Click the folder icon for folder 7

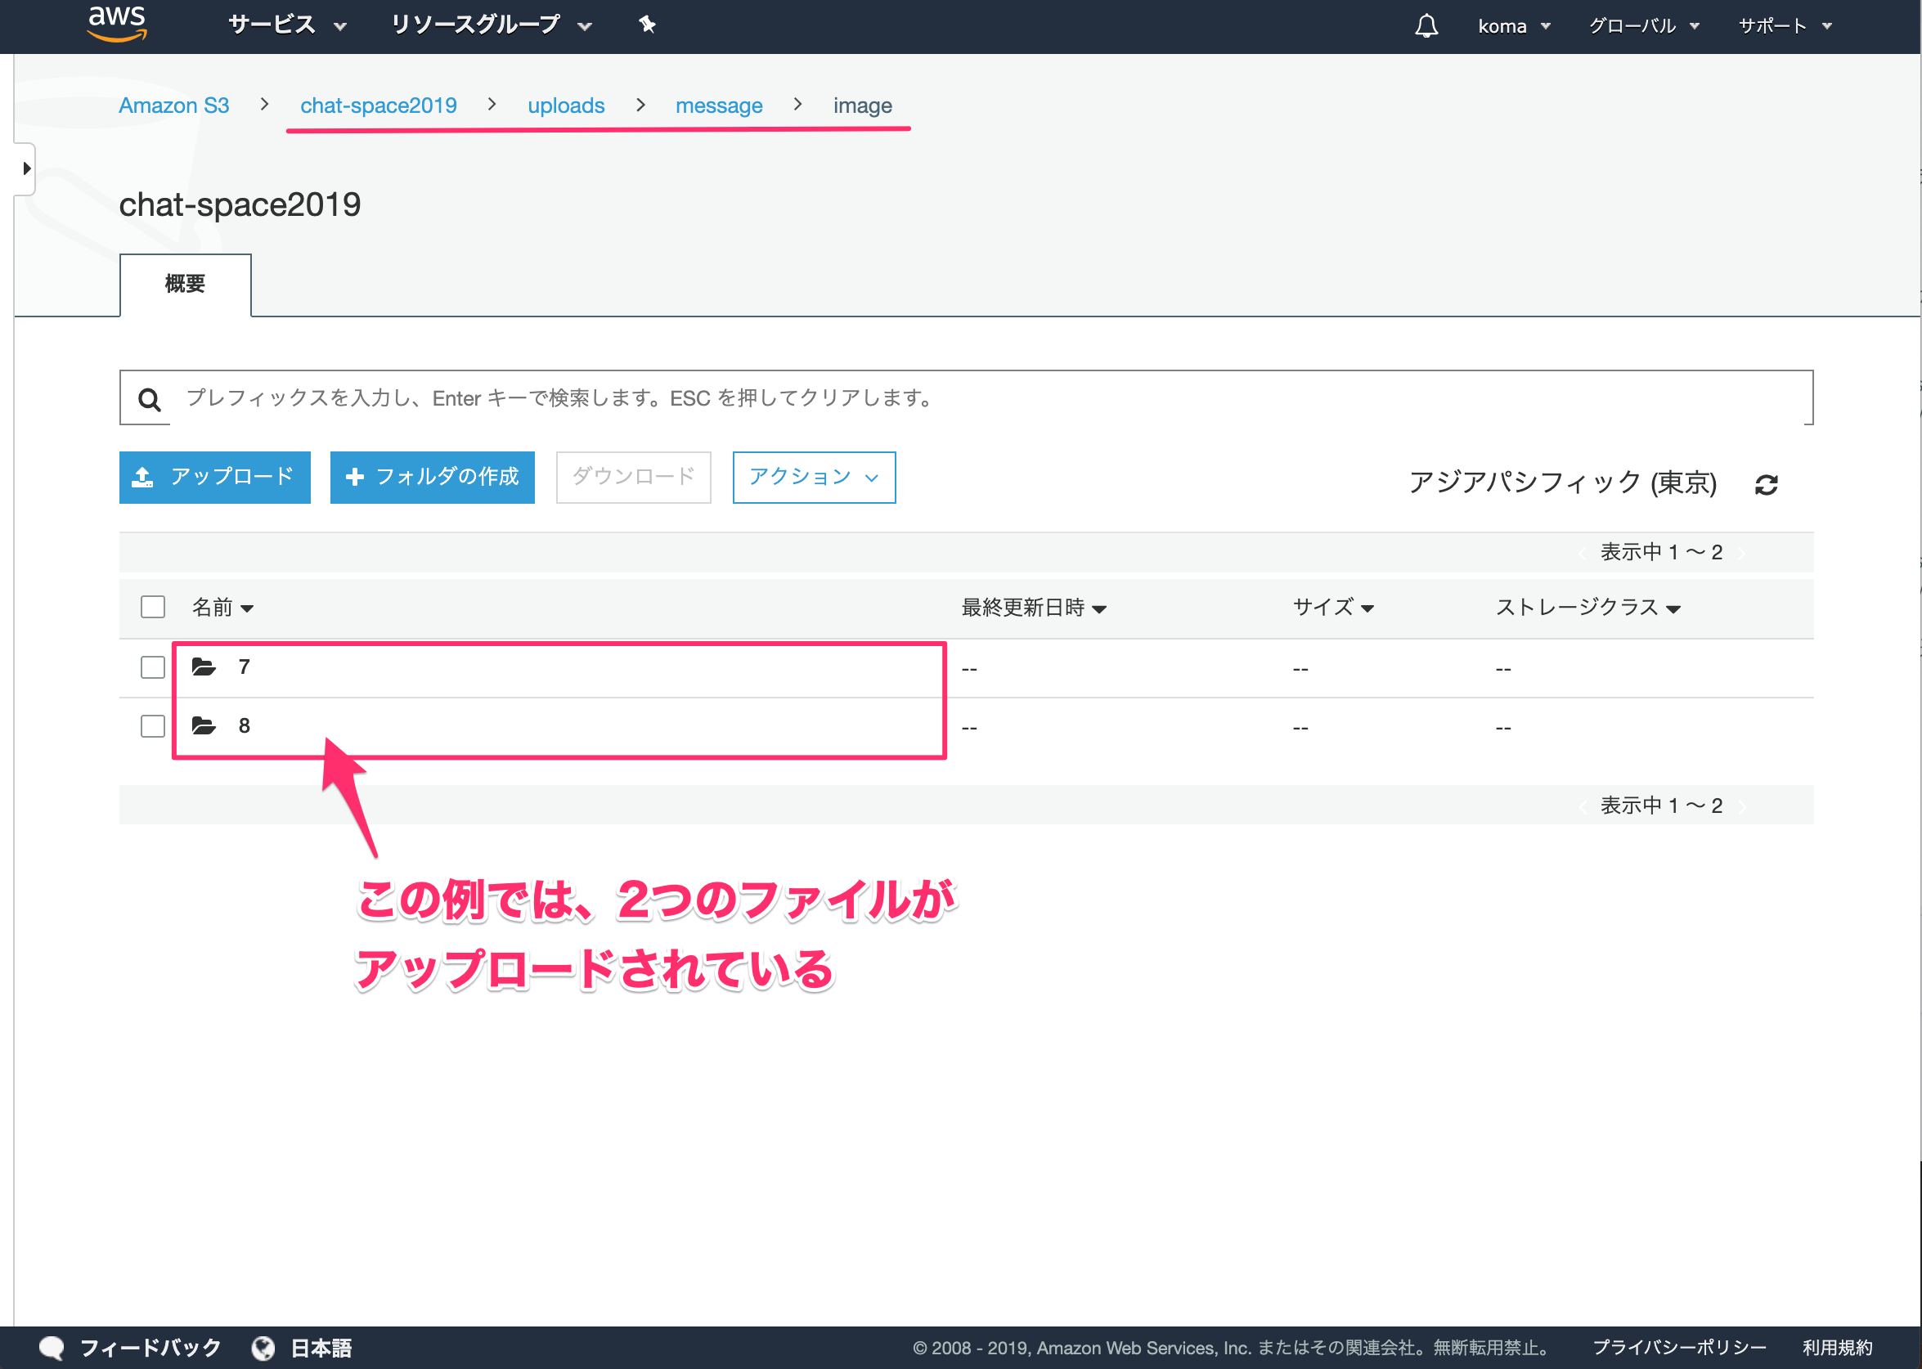[x=203, y=667]
